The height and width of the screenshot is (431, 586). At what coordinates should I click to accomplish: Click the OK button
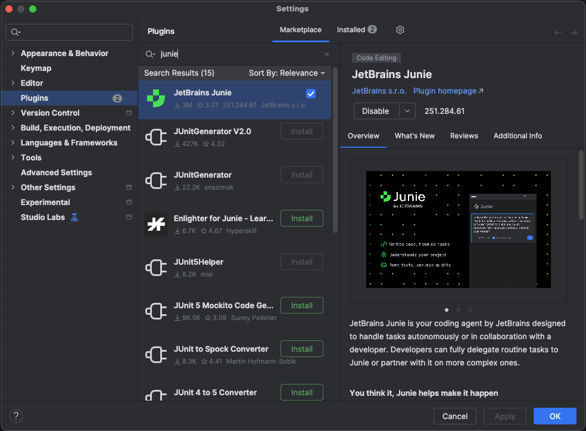[x=554, y=416]
